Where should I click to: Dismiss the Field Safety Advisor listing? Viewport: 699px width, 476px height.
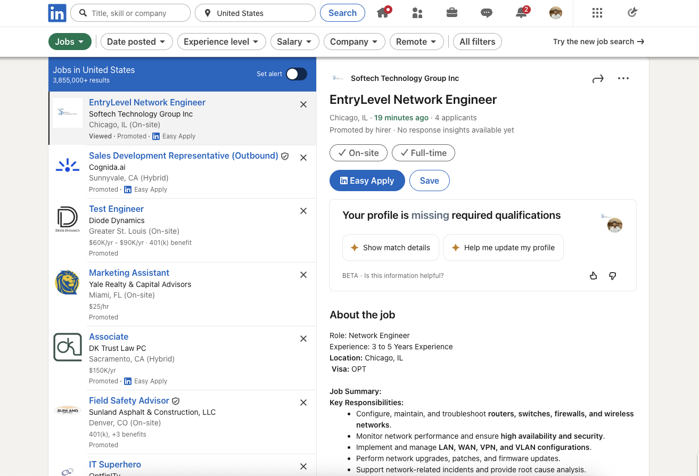(303, 403)
